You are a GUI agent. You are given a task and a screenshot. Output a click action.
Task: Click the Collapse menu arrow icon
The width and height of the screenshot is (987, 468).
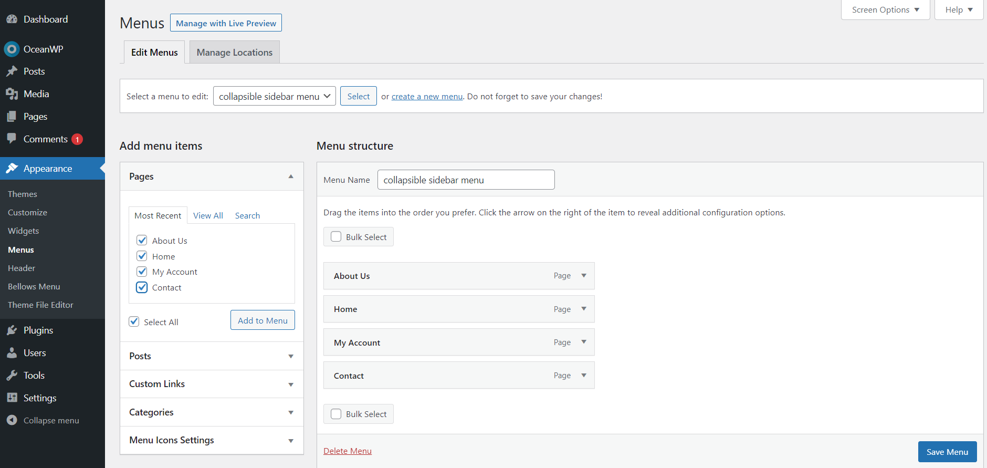point(12,420)
